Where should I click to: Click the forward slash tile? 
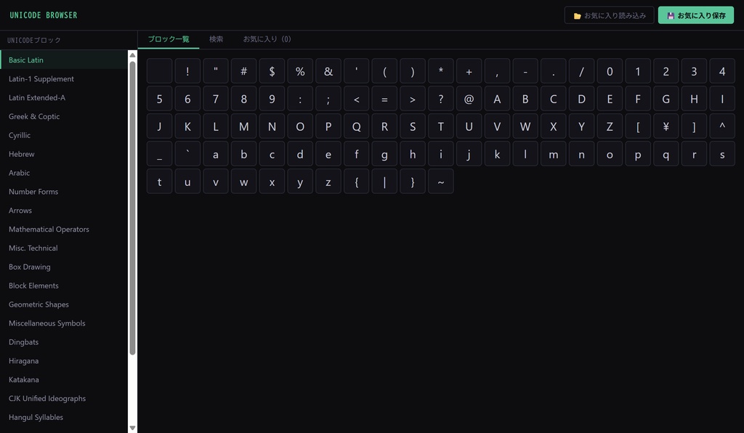tap(581, 71)
